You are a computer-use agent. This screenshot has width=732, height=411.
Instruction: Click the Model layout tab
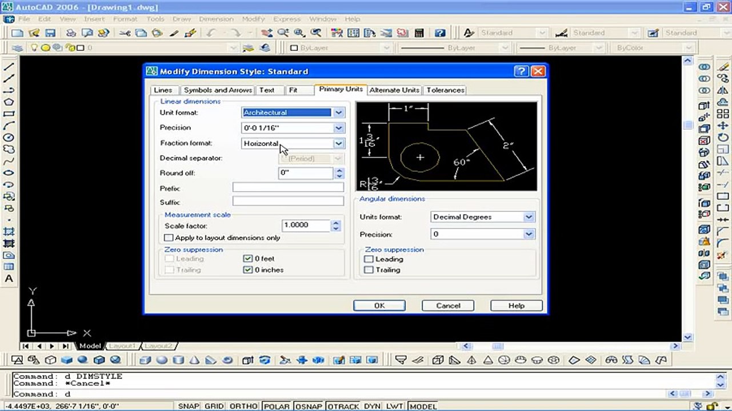pos(90,346)
